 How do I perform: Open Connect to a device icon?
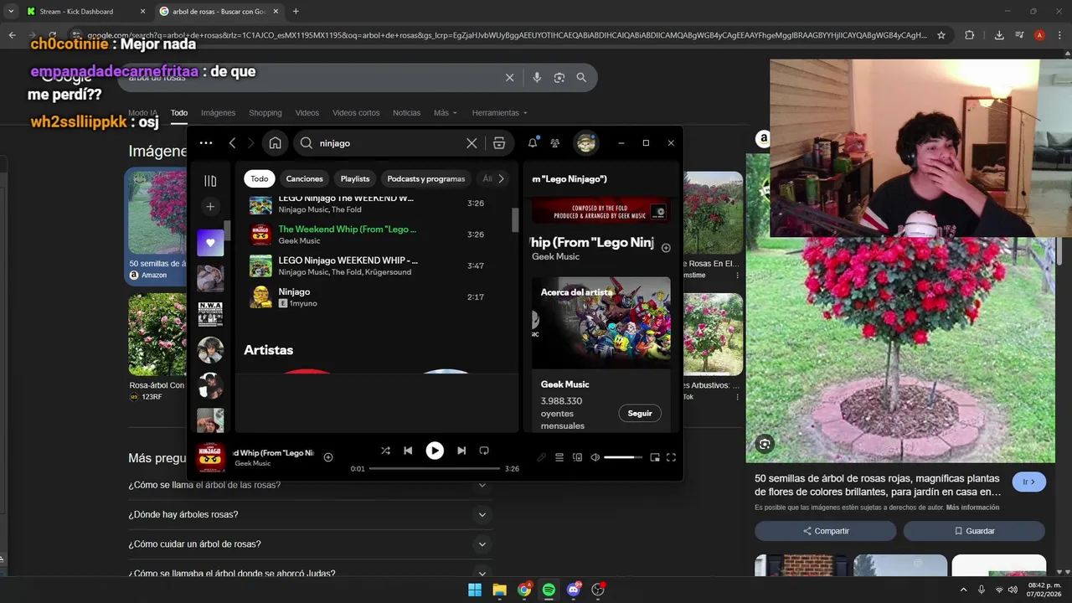(x=577, y=457)
